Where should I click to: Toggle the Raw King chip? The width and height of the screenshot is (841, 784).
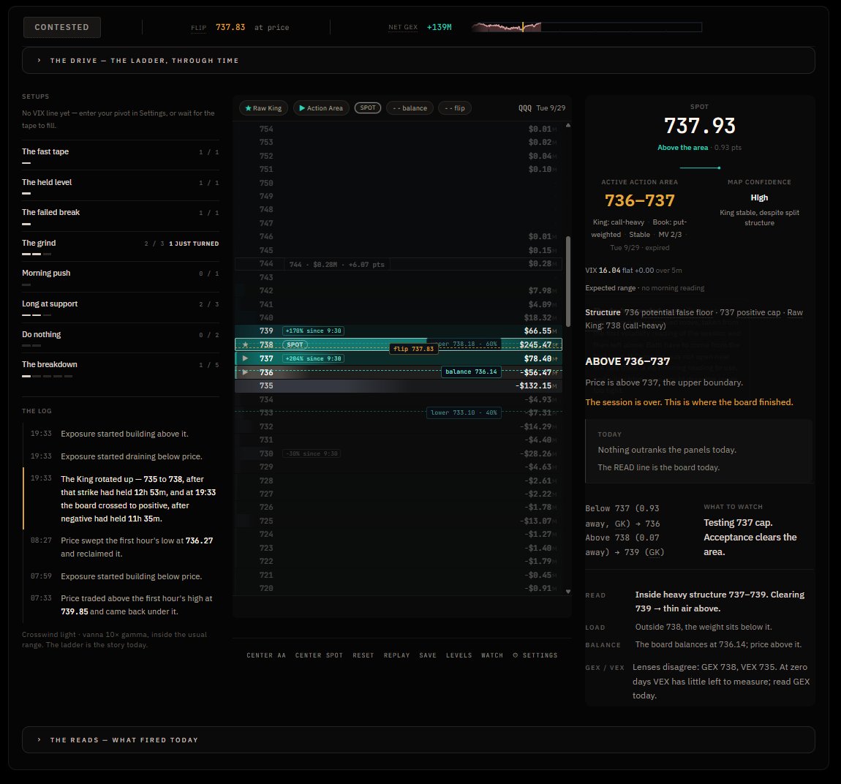[x=263, y=108]
